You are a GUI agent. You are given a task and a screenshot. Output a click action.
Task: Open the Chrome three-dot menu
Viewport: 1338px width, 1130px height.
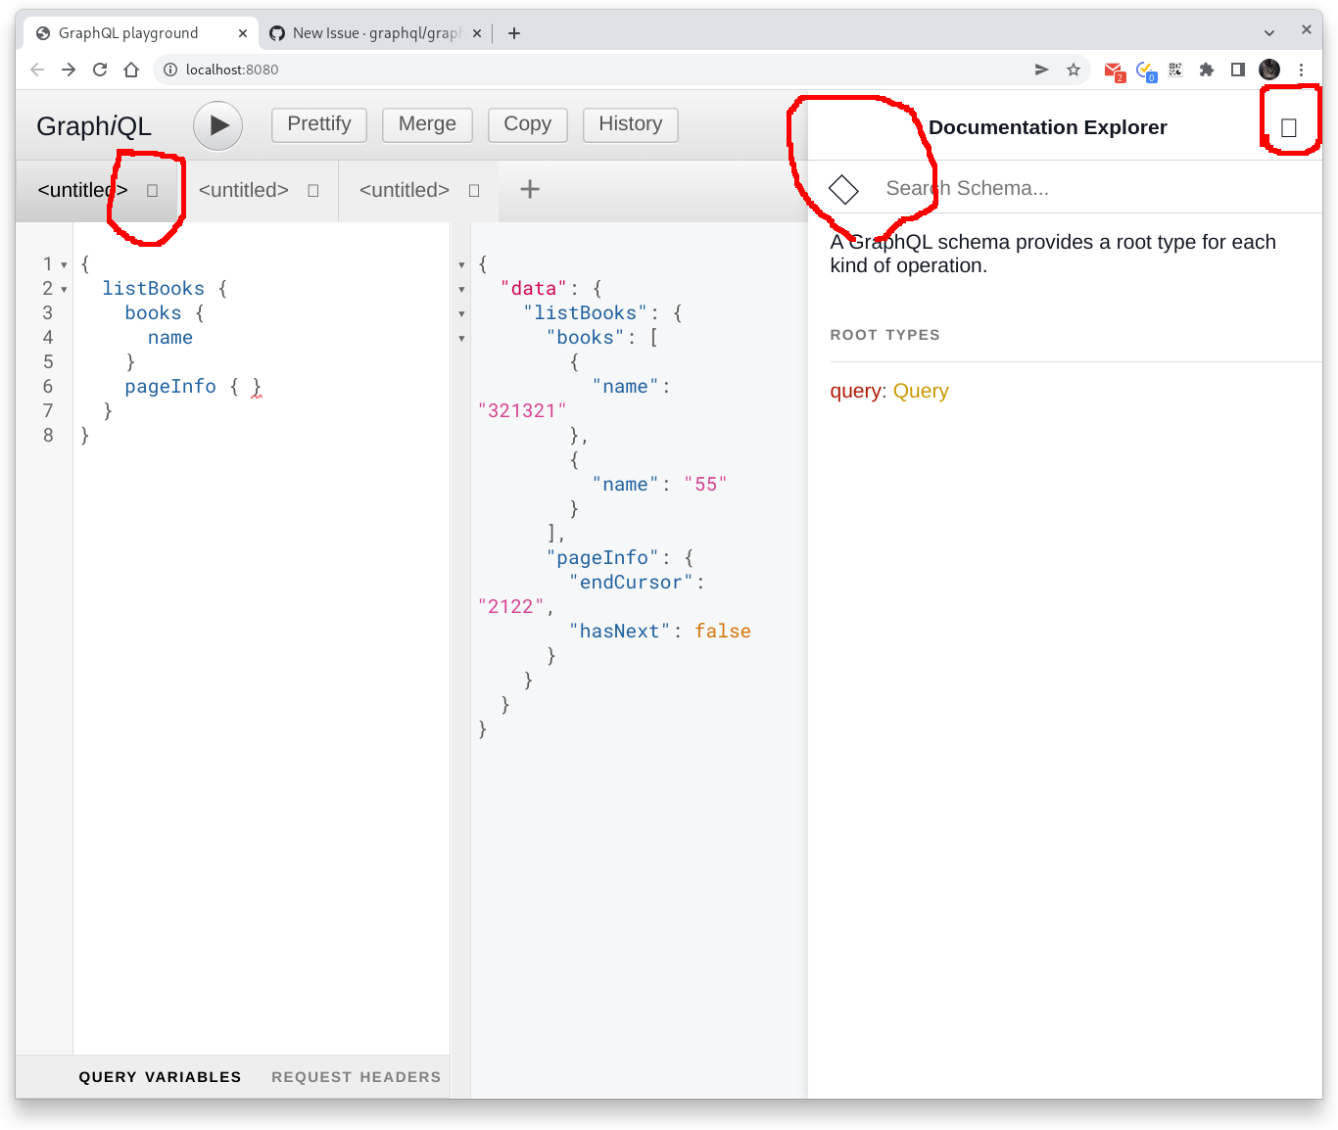pos(1301,70)
